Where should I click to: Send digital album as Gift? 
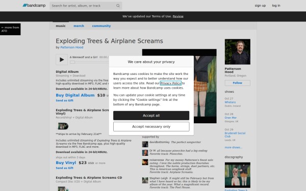(65, 100)
